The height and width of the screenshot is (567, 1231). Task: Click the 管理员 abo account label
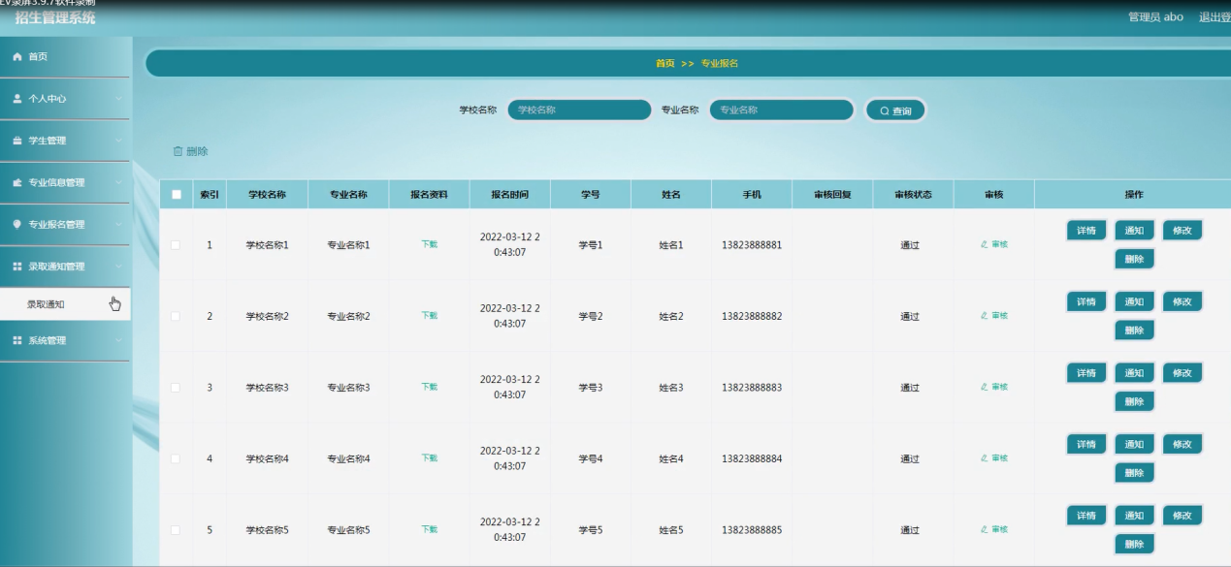1155,17
